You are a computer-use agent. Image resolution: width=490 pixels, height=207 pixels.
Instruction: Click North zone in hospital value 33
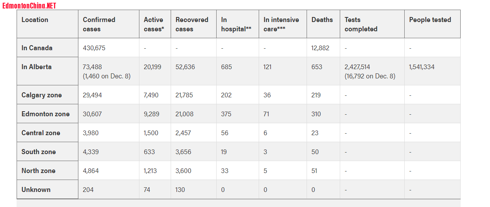225,171
